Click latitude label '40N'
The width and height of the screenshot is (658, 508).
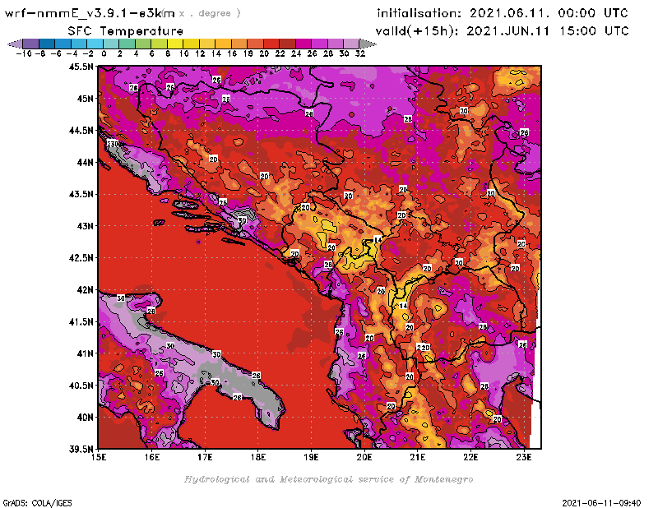tap(86, 418)
